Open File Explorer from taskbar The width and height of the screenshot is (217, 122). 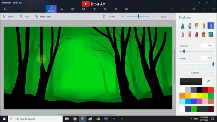pos(67,119)
